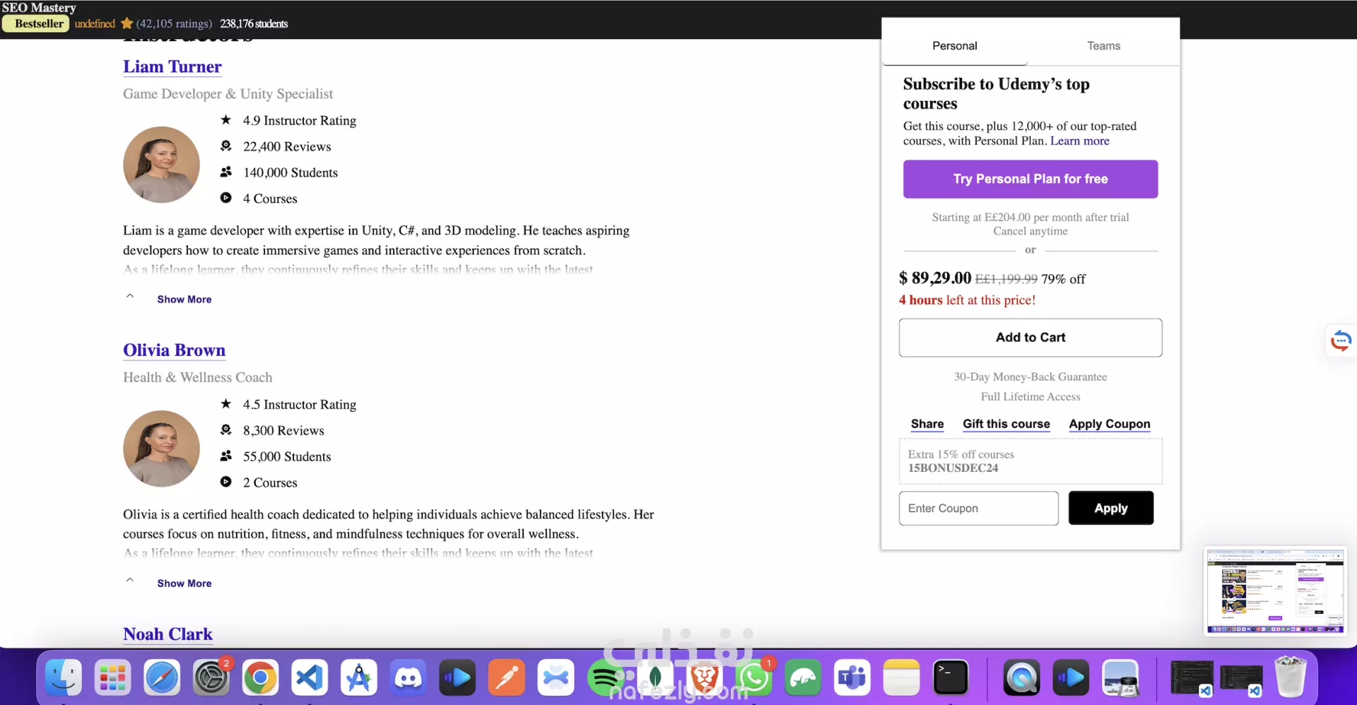The height and width of the screenshot is (705, 1357).
Task: Open Liam Turner's instructor profile
Action: tap(172, 66)
